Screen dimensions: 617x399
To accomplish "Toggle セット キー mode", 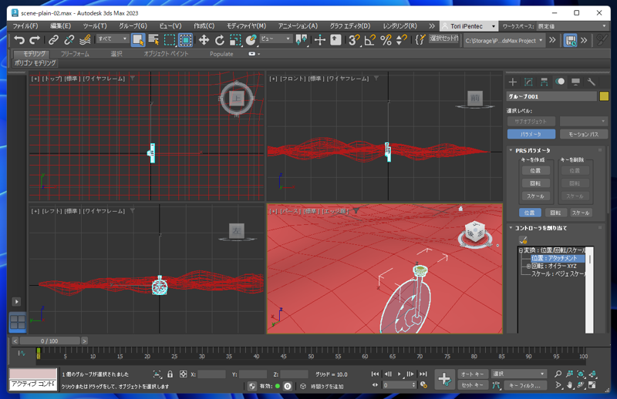I will pos(472,385).
